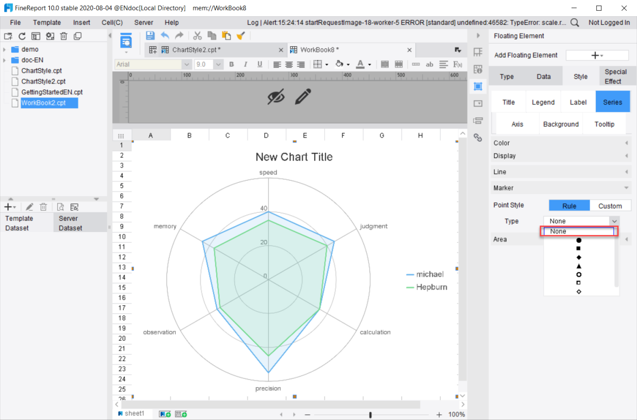
Task: Open the Template menu
Action: click(47, 22)
